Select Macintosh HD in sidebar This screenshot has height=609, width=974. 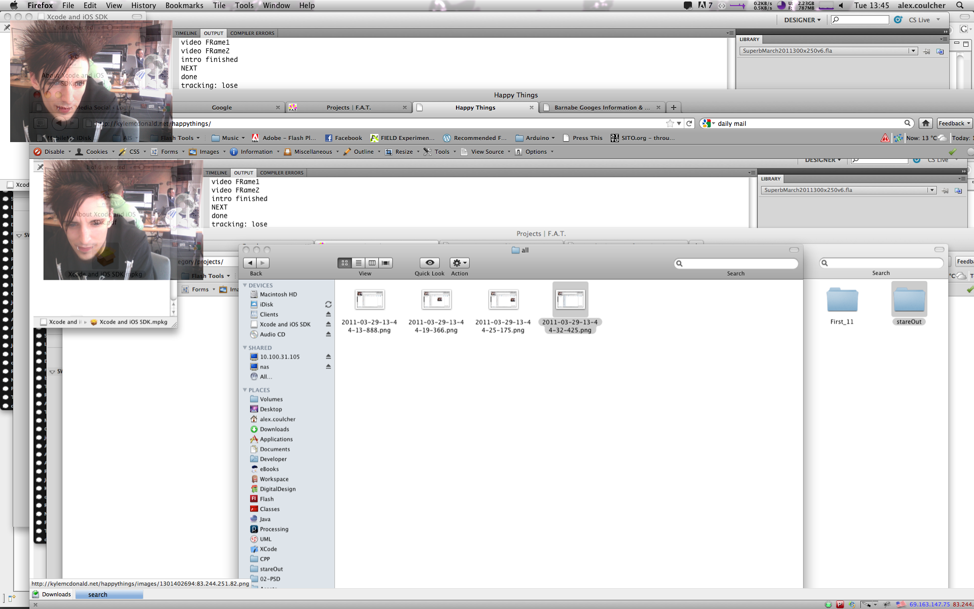[279, 294]
